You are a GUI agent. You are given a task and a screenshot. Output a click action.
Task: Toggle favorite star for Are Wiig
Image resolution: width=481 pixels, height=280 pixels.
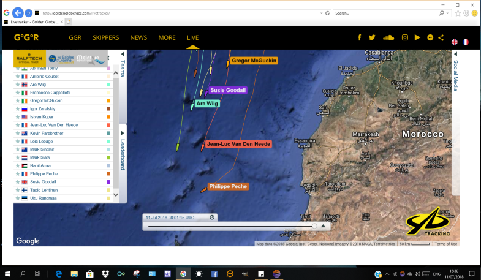pos(17,84)
